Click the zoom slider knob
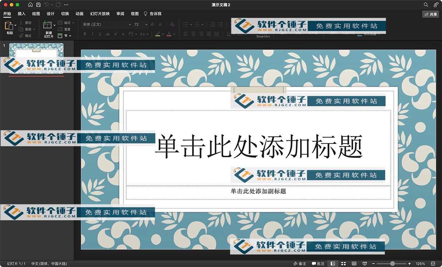Image resolution: width=442 pixels, height=267 pixels. (x=393, y=264)
